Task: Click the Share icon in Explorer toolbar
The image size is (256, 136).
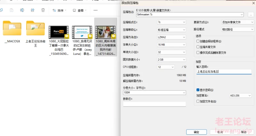Action: [x=33, y=10]
